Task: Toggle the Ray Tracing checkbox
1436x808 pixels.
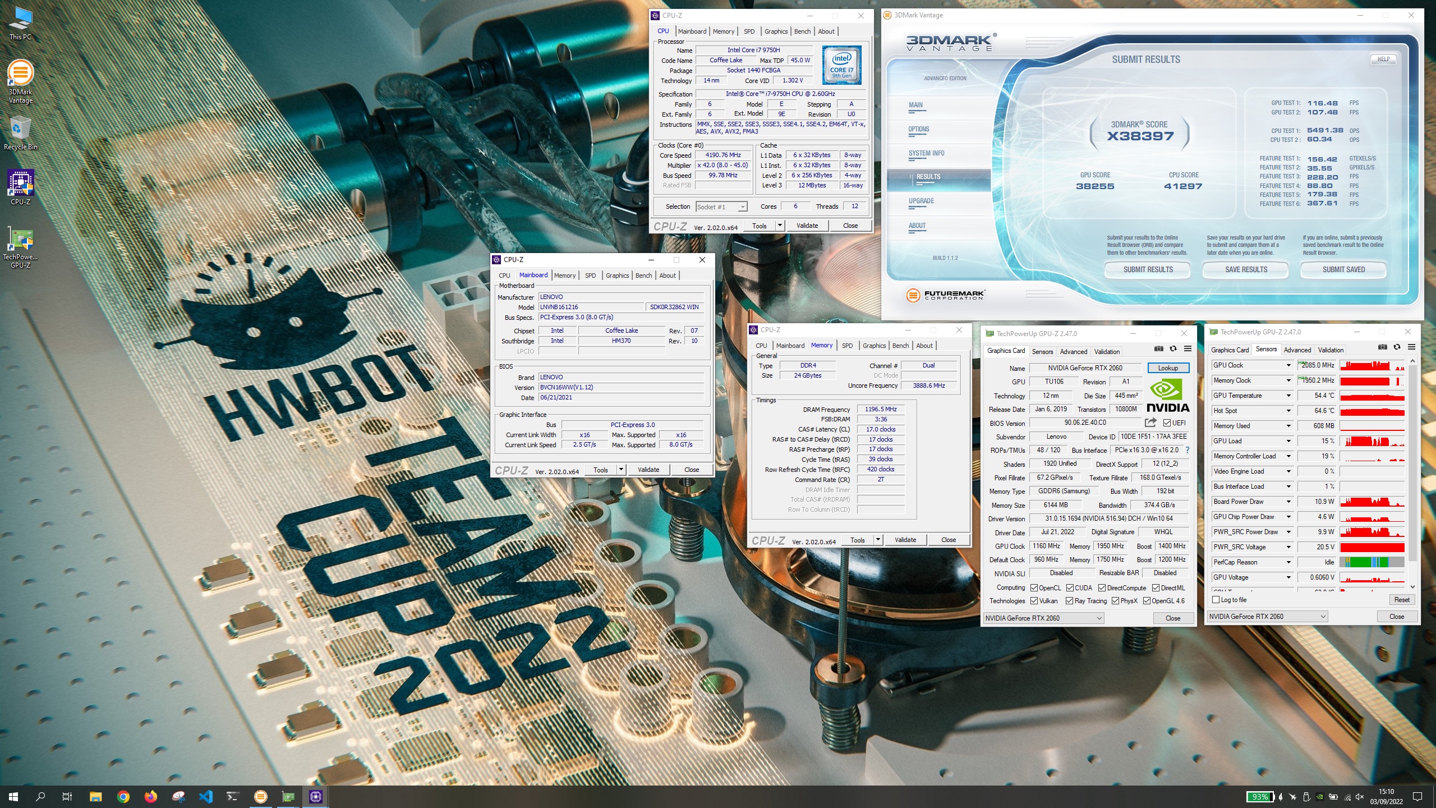Action: click(x=1070, y=601)
